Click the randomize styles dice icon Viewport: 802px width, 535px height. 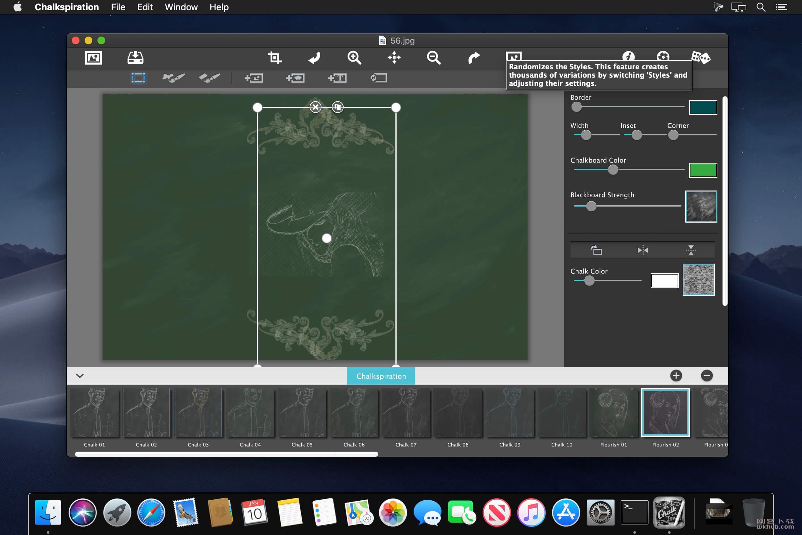[700, 58]
